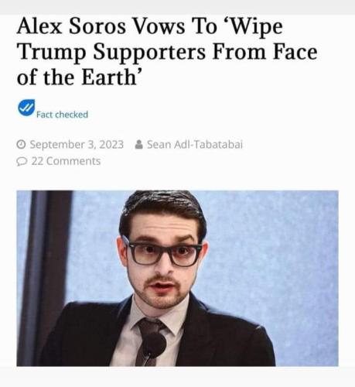
Task: Click the man's glasses in the photo
Action: [162, 253]
